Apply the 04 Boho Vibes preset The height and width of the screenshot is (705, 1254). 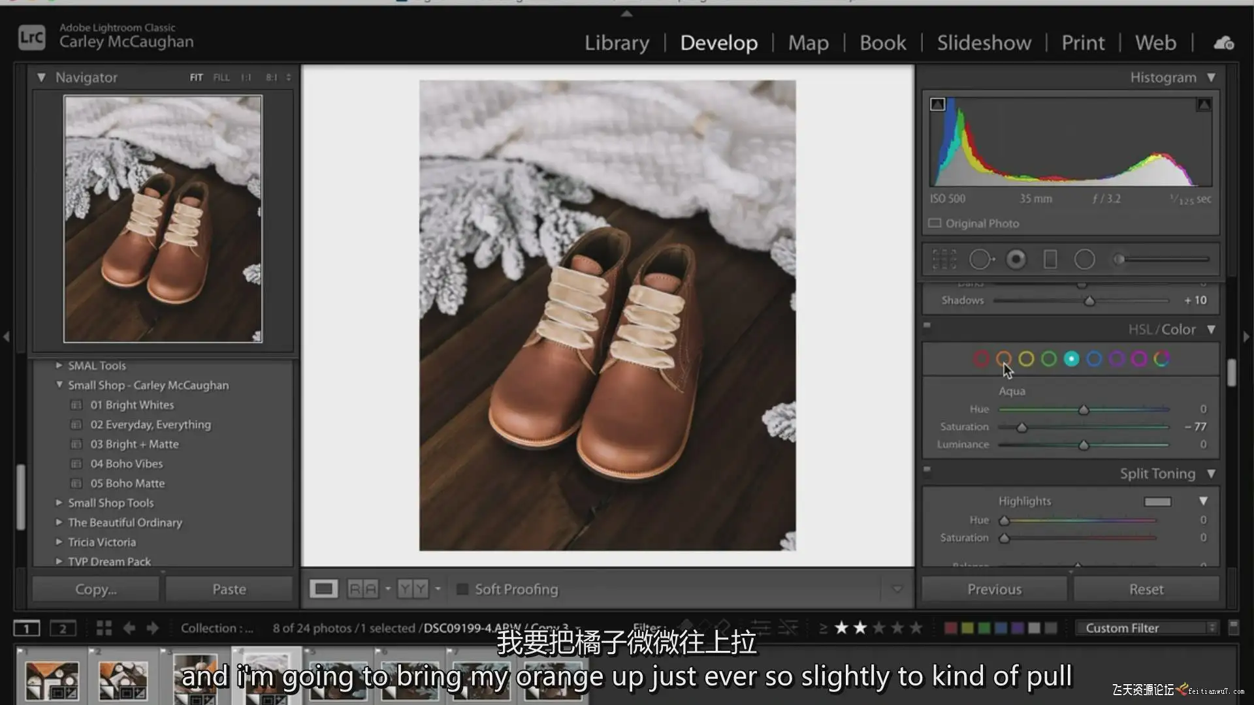[x=127, y=463]
